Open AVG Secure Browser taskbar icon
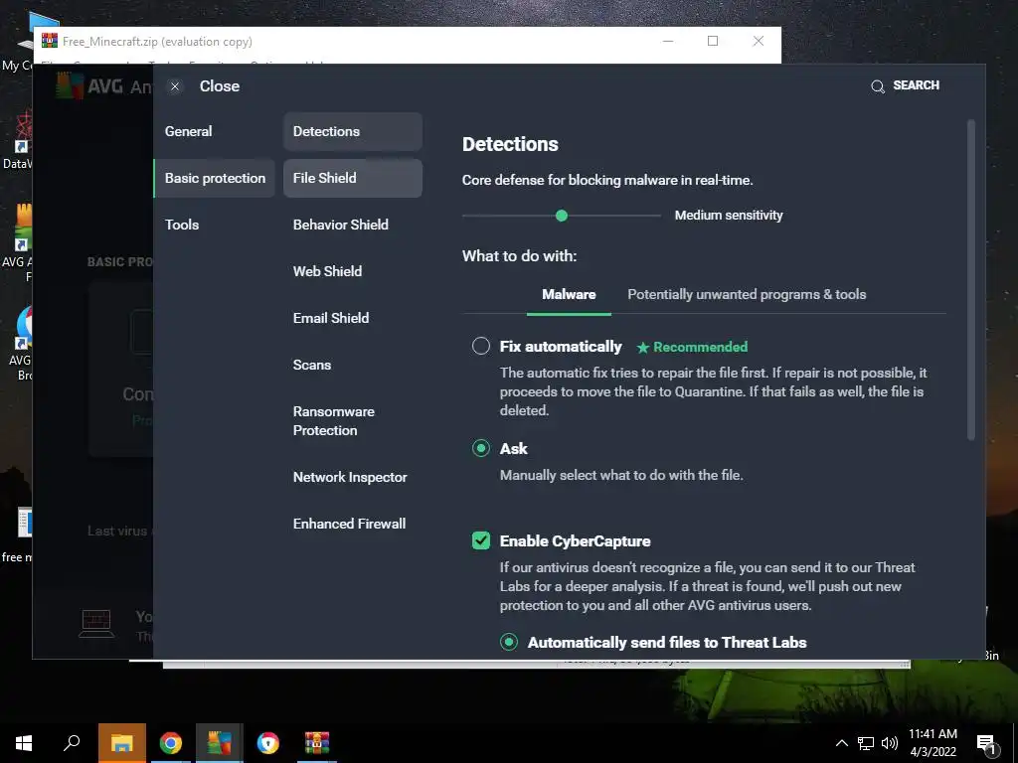1018x763 pixels. (x=268, y=743)
